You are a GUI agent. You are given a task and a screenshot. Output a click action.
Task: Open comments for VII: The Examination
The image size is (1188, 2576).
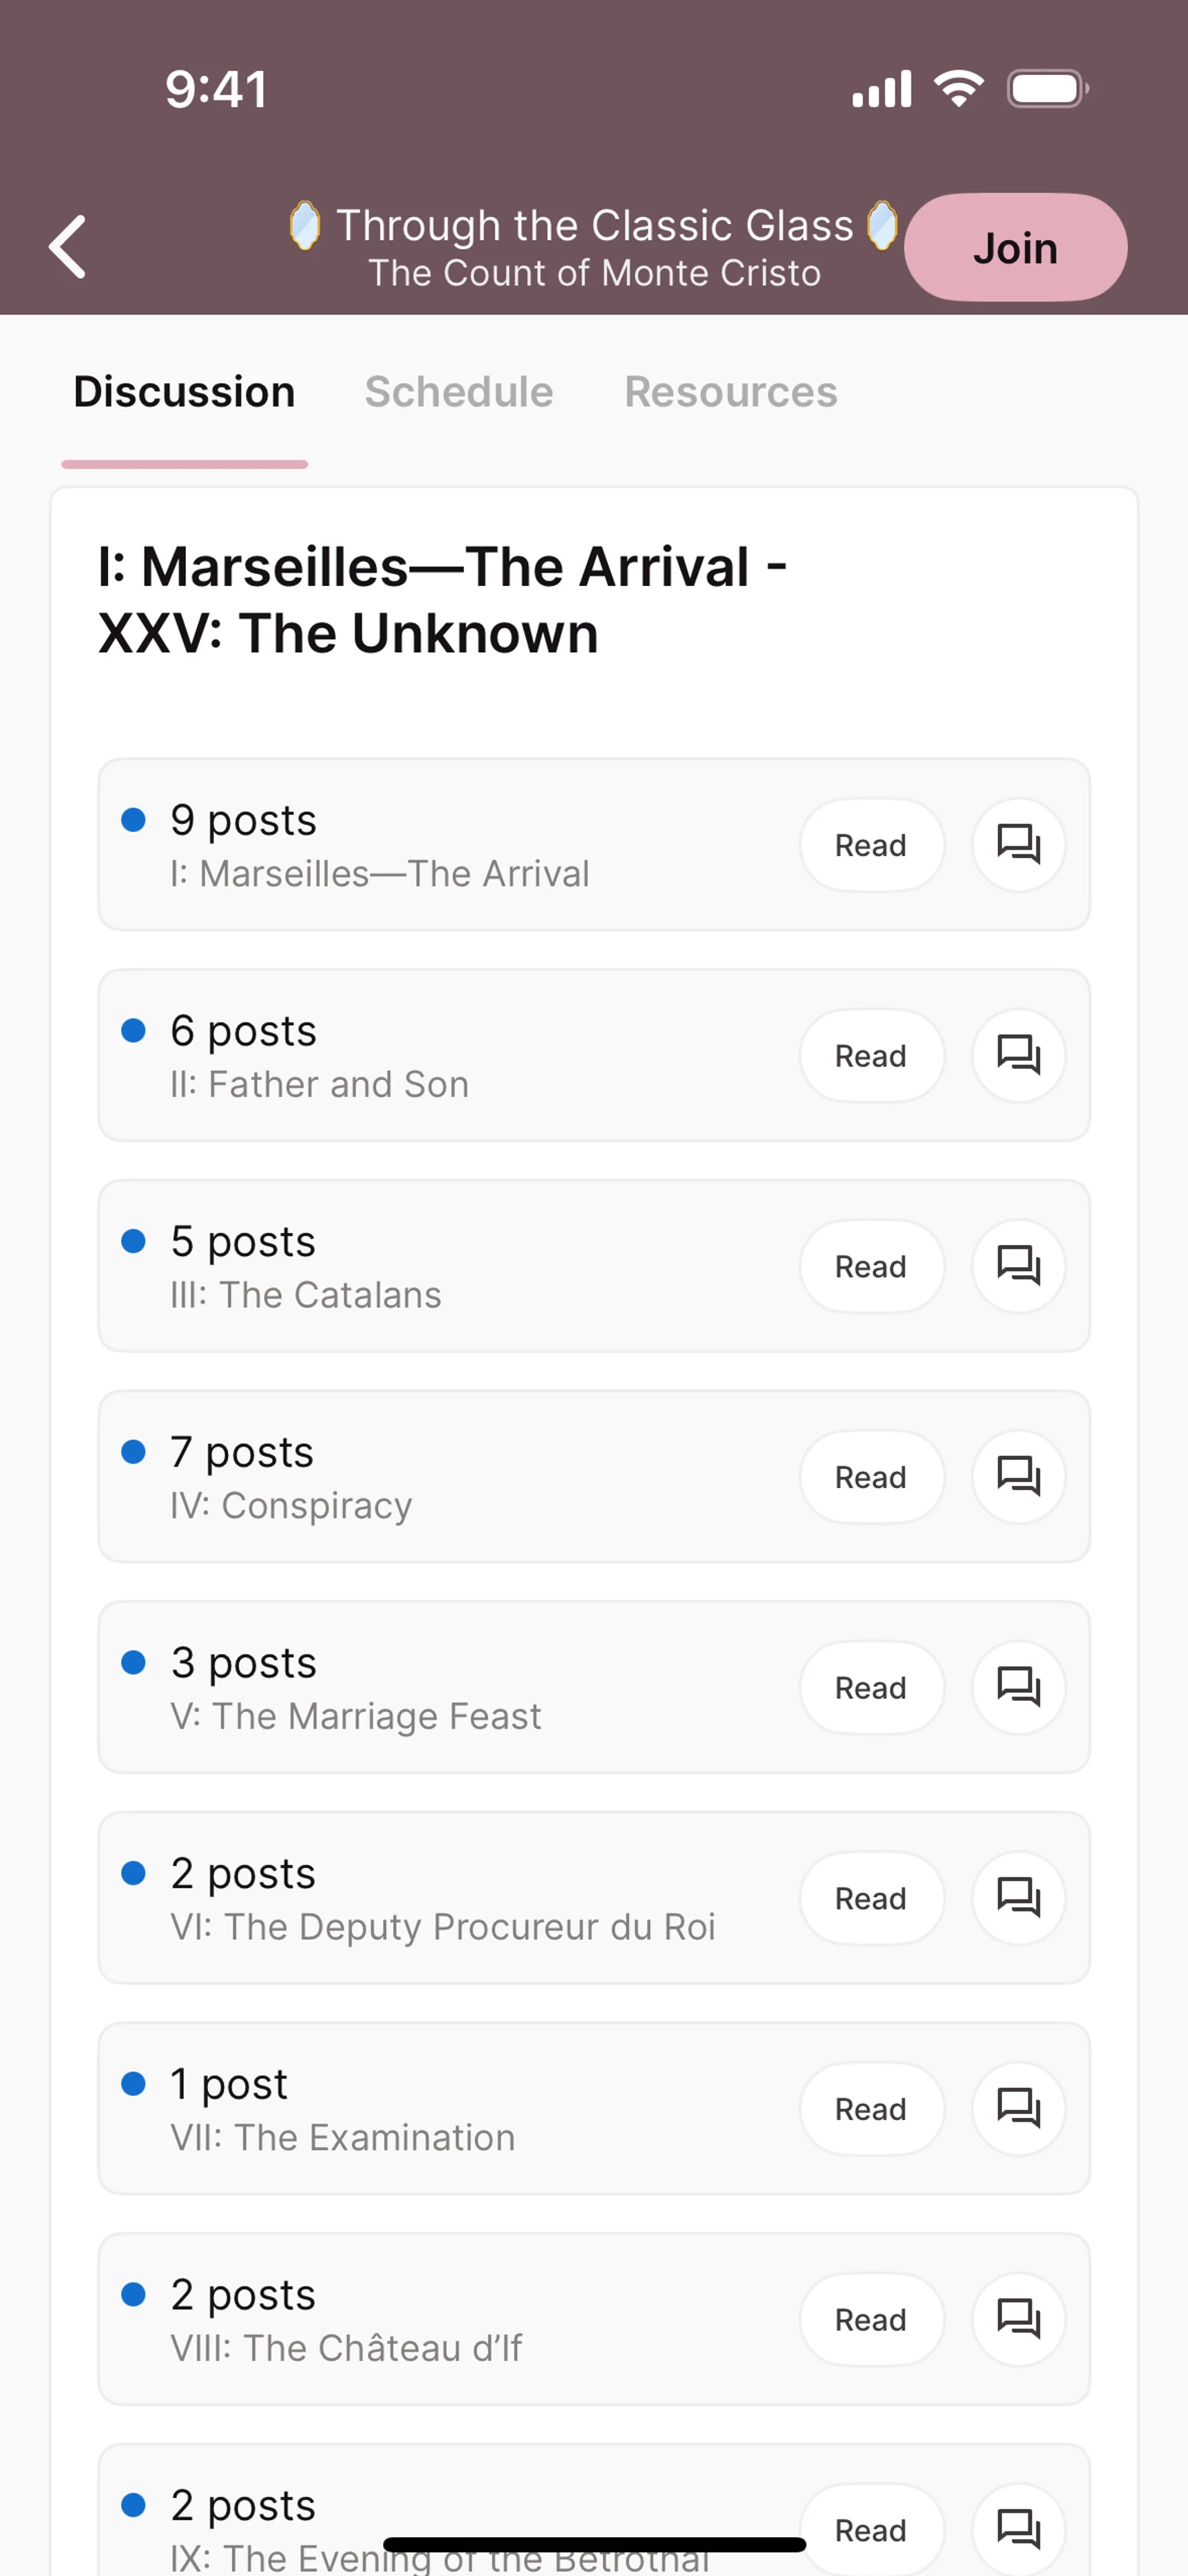pyautogui.click(x=1018, y=2108)
